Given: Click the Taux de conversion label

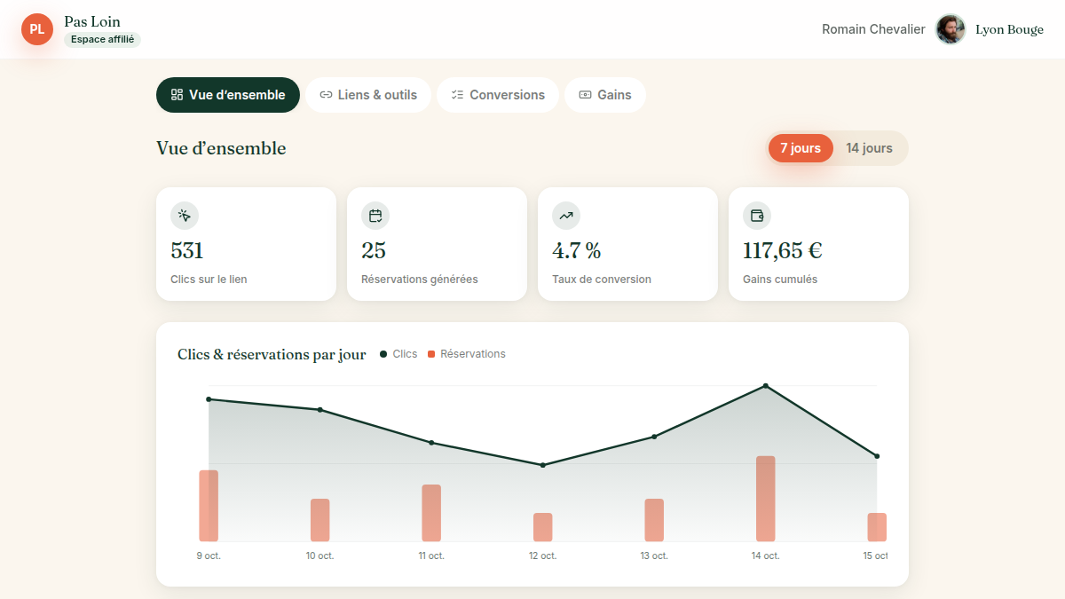Looking at the screenshot, I should [602, 280].
